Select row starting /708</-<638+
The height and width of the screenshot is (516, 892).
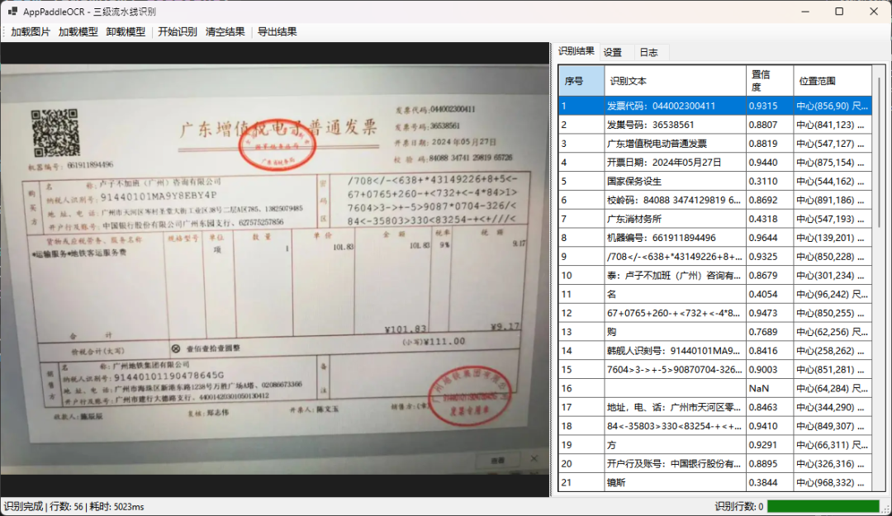pyautogui.click(x=714, y=257)
